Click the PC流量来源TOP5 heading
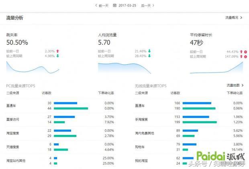The image size is (249, 169). 20,86
